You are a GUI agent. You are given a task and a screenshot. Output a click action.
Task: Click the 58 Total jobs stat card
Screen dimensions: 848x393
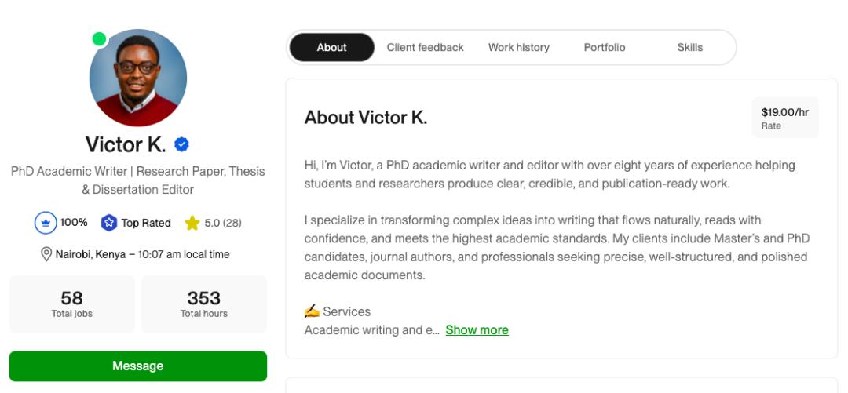tap(71, 304)
